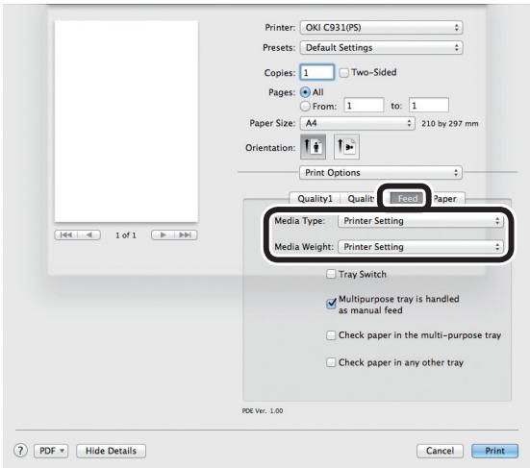Screen dimensions: 530x468
Task: Open the Paper Size A4 dropdown
Action: pyautogui.click(x=357, y=123)
